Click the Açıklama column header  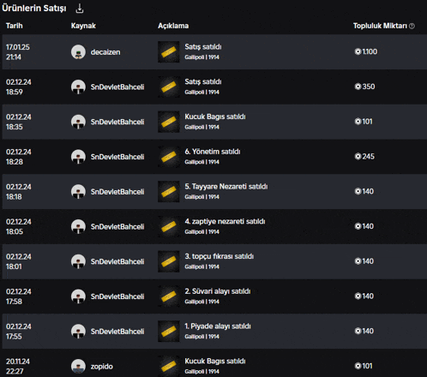click(173, 26)
